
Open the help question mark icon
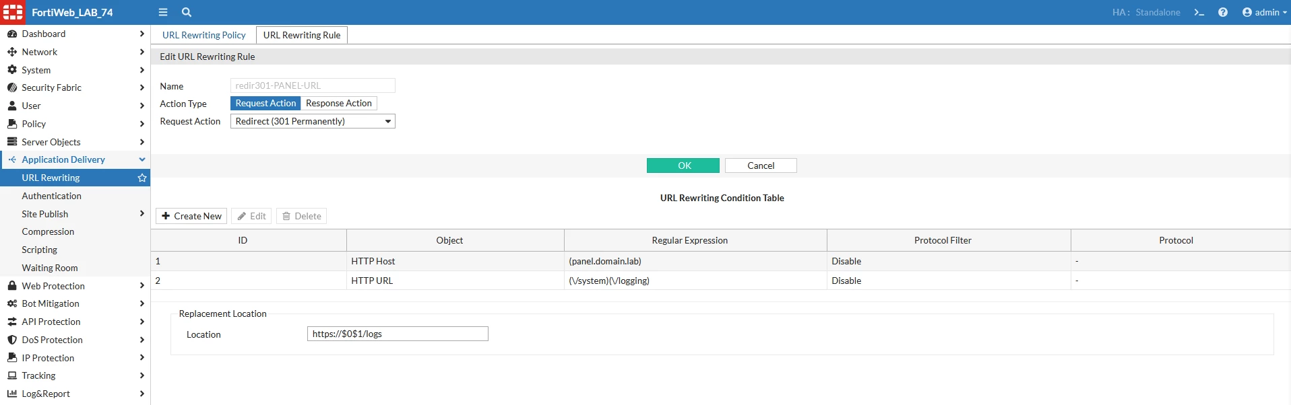point(1223,12)
